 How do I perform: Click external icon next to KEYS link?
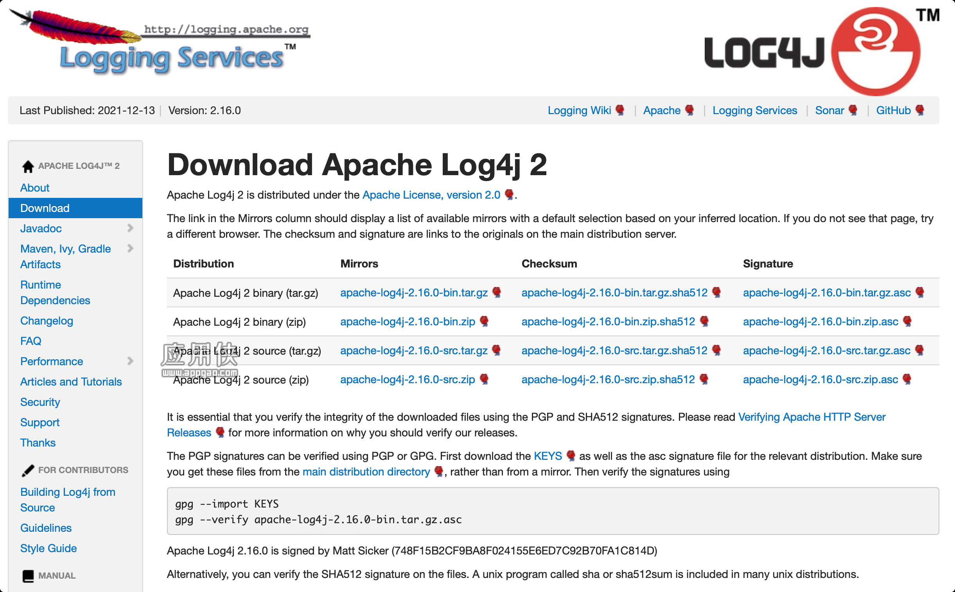(x=571, y=456)
